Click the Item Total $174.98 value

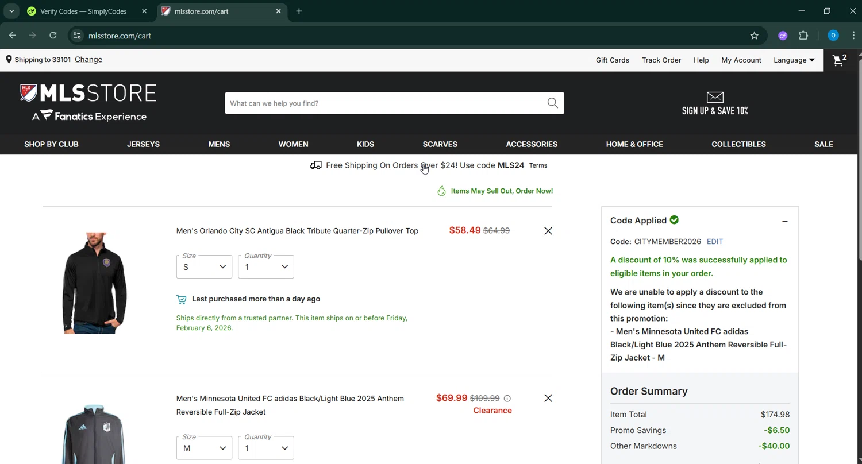[775, 415]
